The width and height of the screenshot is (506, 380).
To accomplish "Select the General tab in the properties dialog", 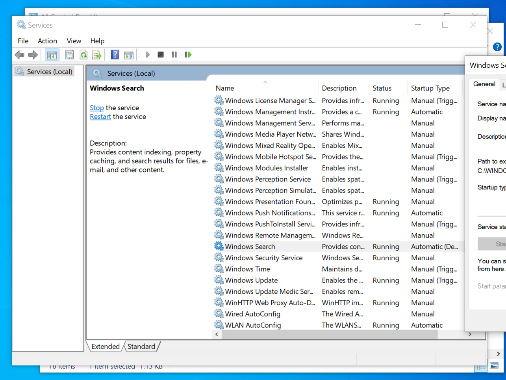I will [484, 84].
